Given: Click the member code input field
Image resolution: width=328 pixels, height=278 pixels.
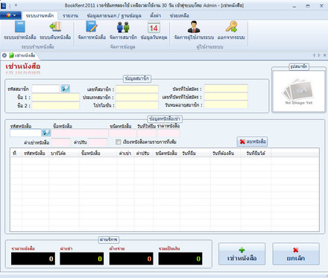Looking at the screenshot, I should tap(45, 89).
